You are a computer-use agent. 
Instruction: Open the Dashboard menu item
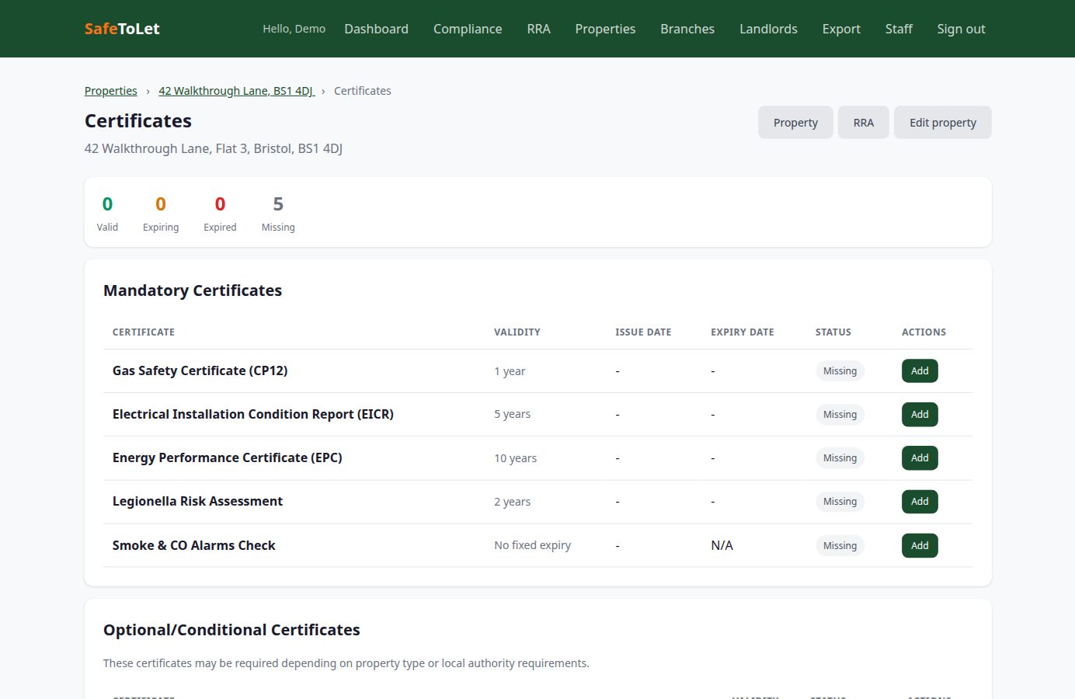(376, 29)
